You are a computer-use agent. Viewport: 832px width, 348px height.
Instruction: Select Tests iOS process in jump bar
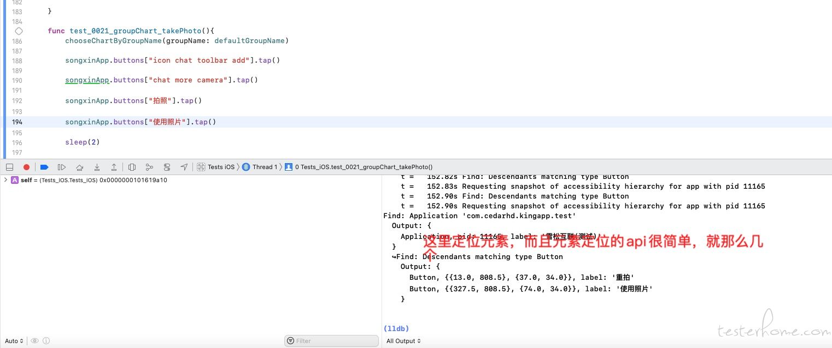pos(216,167)
